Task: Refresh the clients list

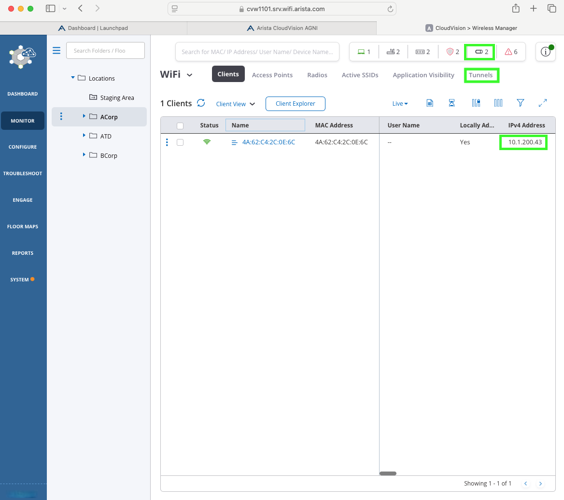Action: (x=201, y=103)
